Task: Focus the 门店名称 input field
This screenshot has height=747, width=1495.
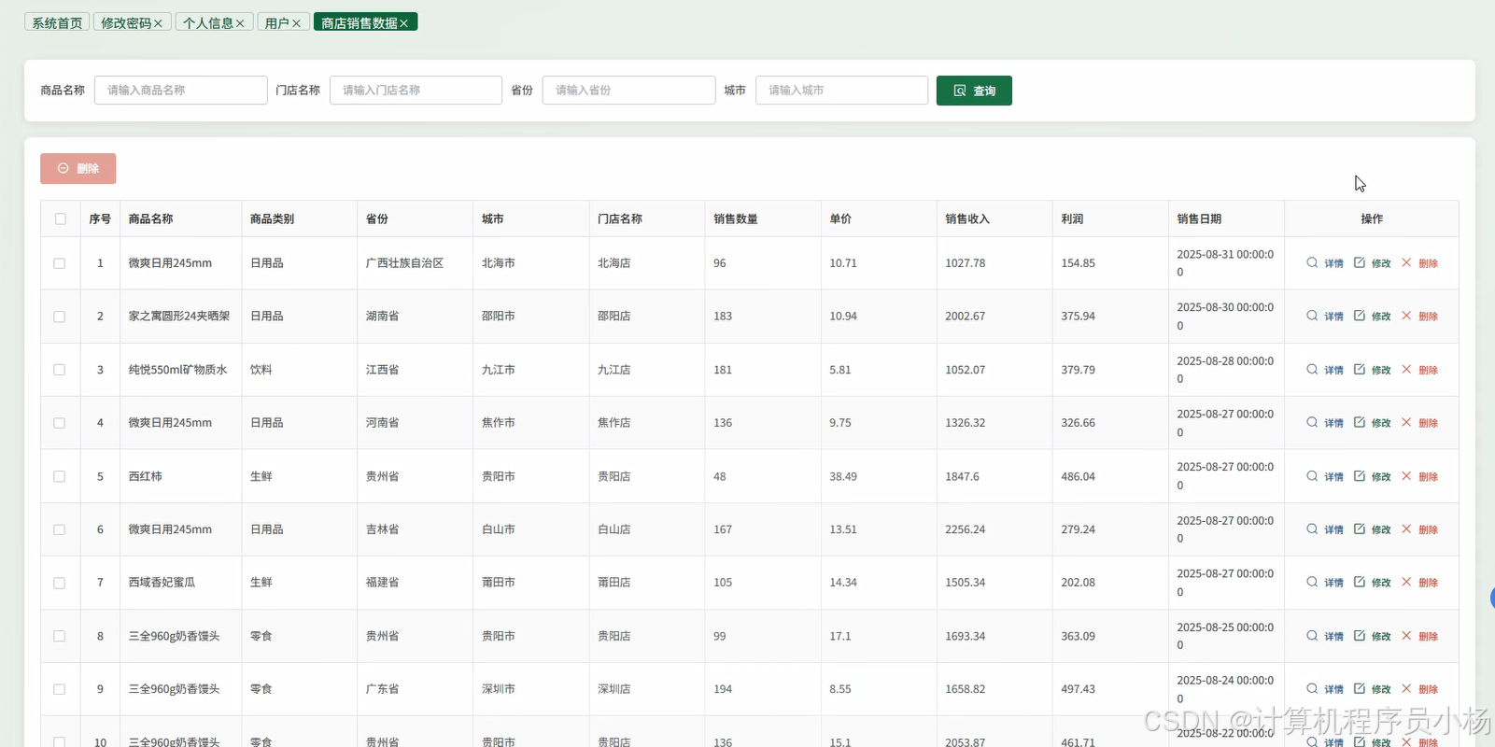Action: tap(416, 91)
